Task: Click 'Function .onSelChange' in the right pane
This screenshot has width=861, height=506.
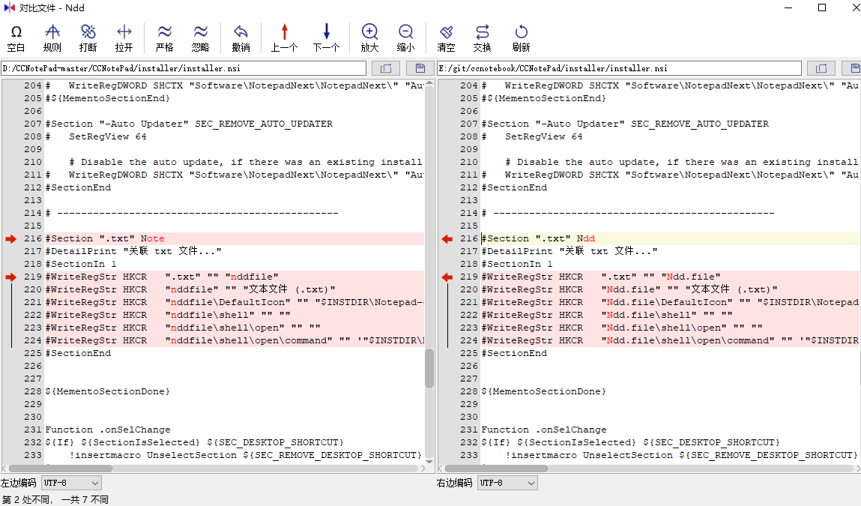Action: point(546,430)
